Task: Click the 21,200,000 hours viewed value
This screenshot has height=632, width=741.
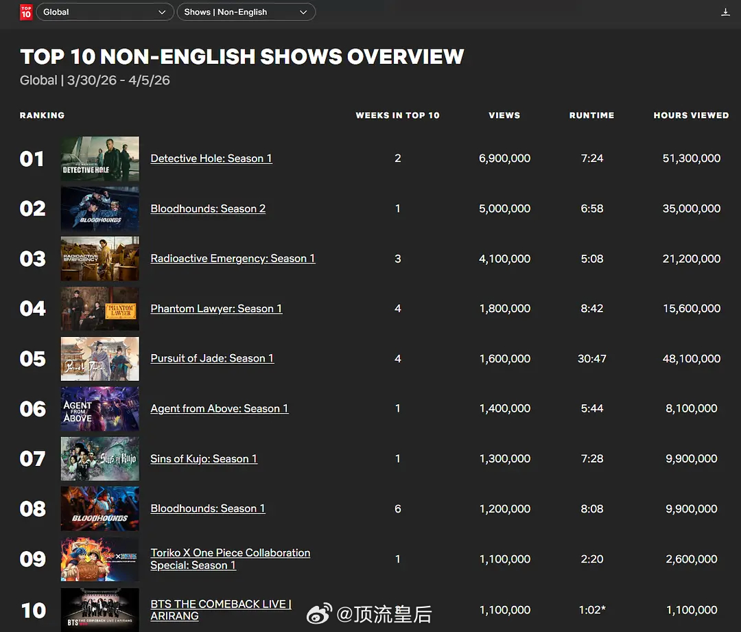Action: tap(692, 259)
